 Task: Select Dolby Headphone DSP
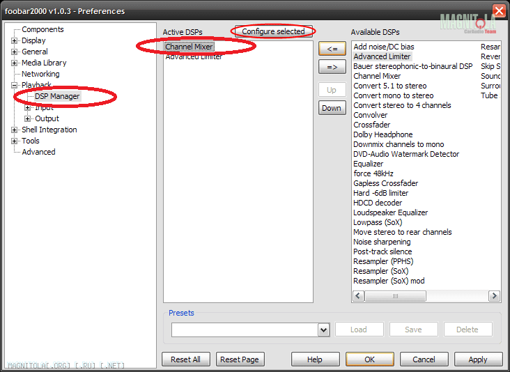point(383,134)
